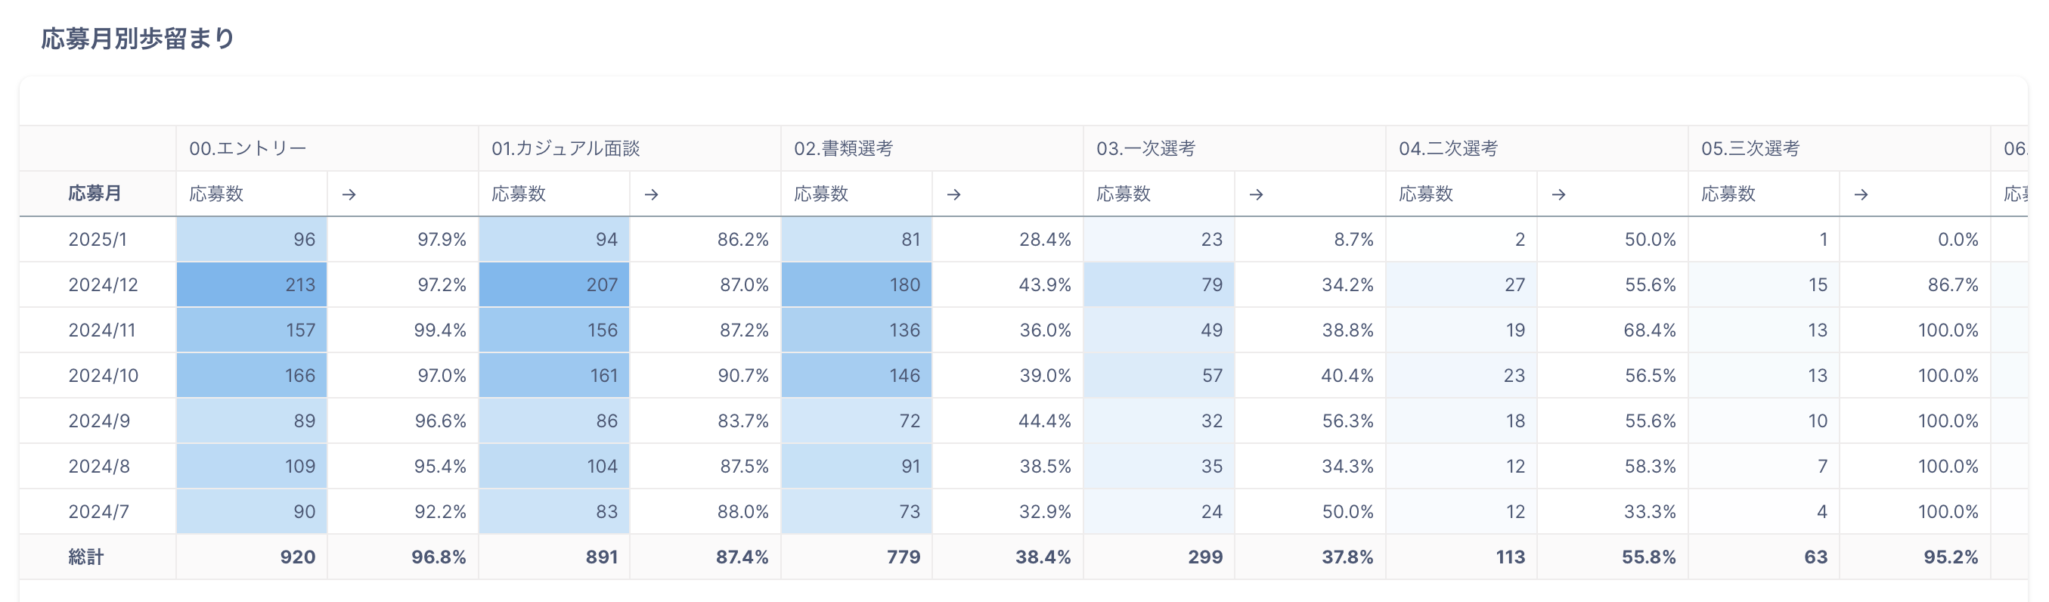Click the 総計 total row label
Viewport: 2049px width, 602px height.
[x=86, y=557]
